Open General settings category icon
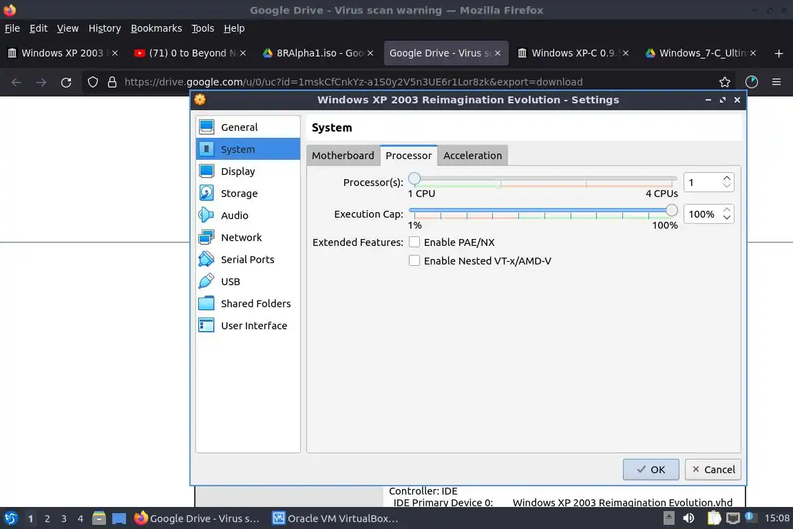This screenshot has height=529, width=793. tap(207, 127)
